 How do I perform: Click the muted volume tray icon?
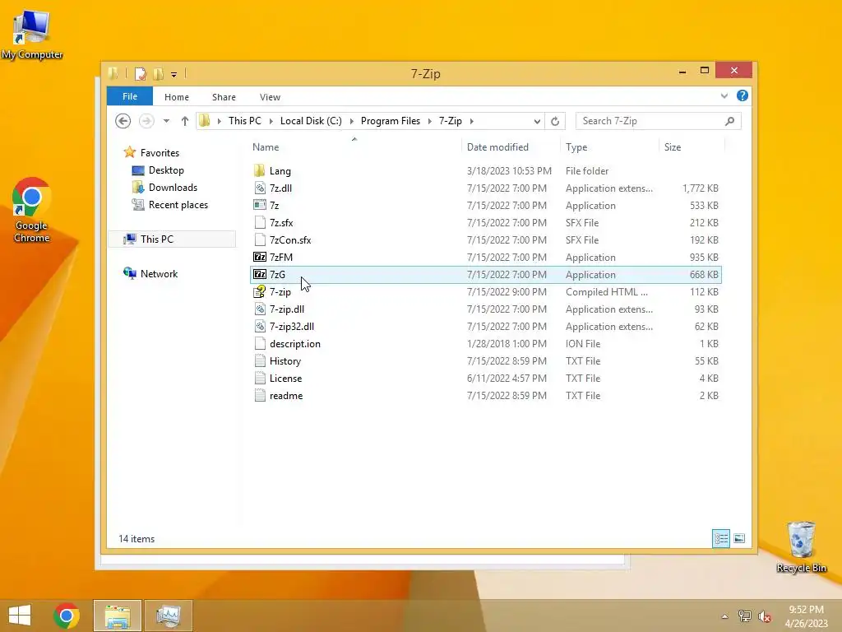[x=765, y=616]
